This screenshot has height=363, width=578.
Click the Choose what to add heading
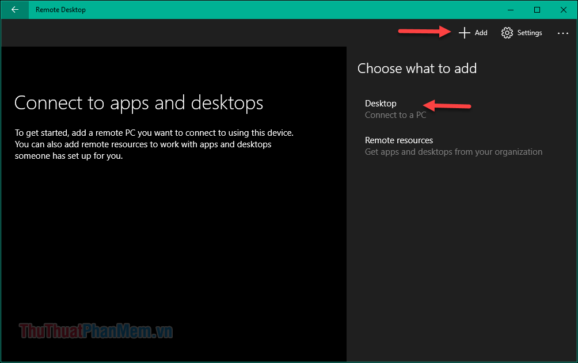pyautogui.click(x=417, y=68)
